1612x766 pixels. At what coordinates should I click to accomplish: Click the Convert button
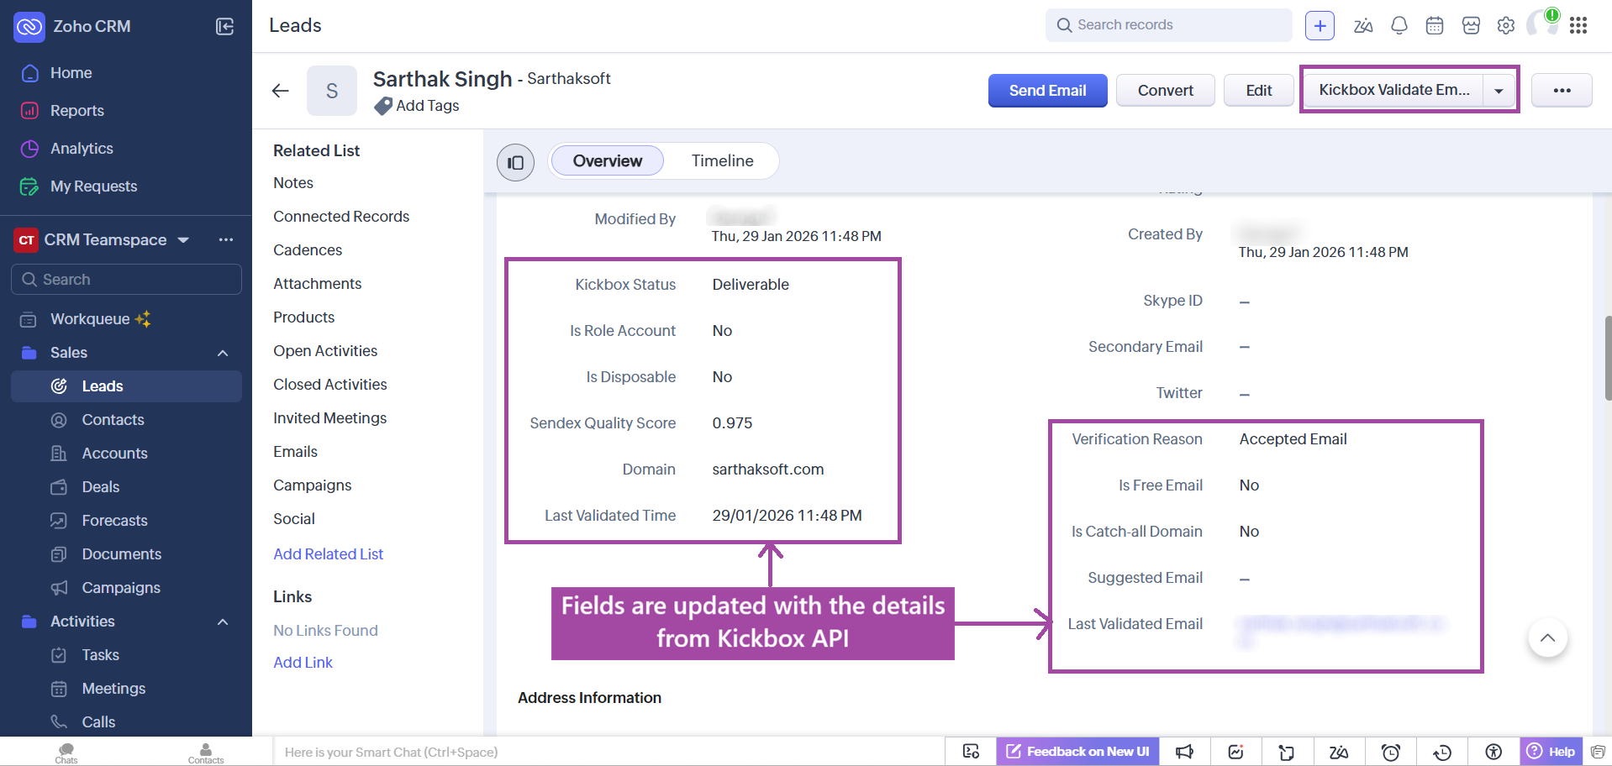tap(1165, 91)
